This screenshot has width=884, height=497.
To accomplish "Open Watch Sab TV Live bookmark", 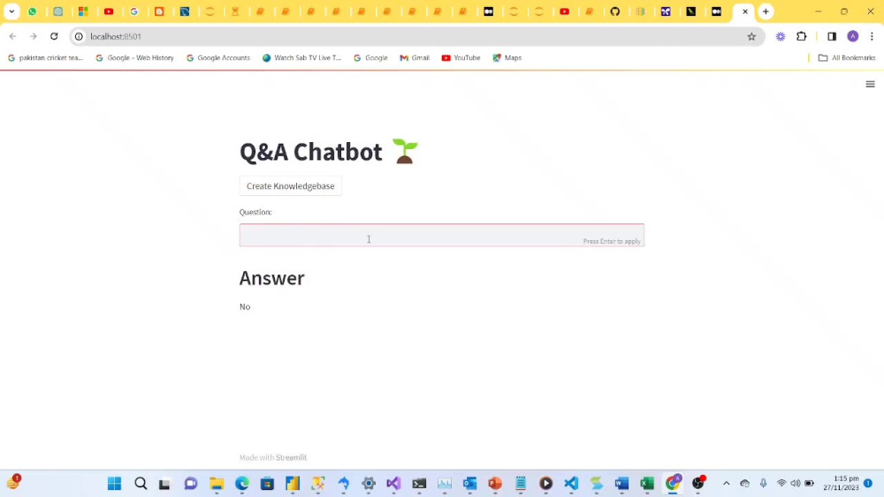I will coord(301,58).
